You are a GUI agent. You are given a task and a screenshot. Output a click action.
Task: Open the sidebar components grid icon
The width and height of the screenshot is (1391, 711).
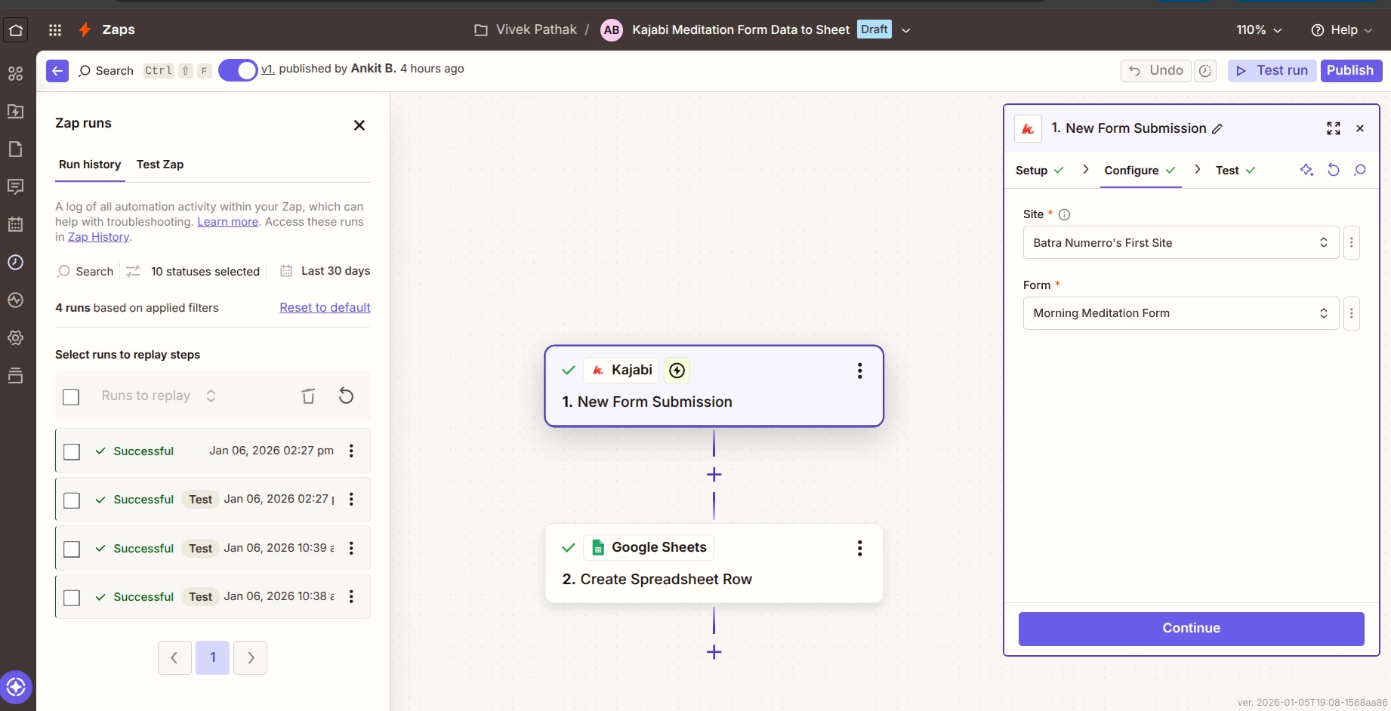[x=16, y=73]
